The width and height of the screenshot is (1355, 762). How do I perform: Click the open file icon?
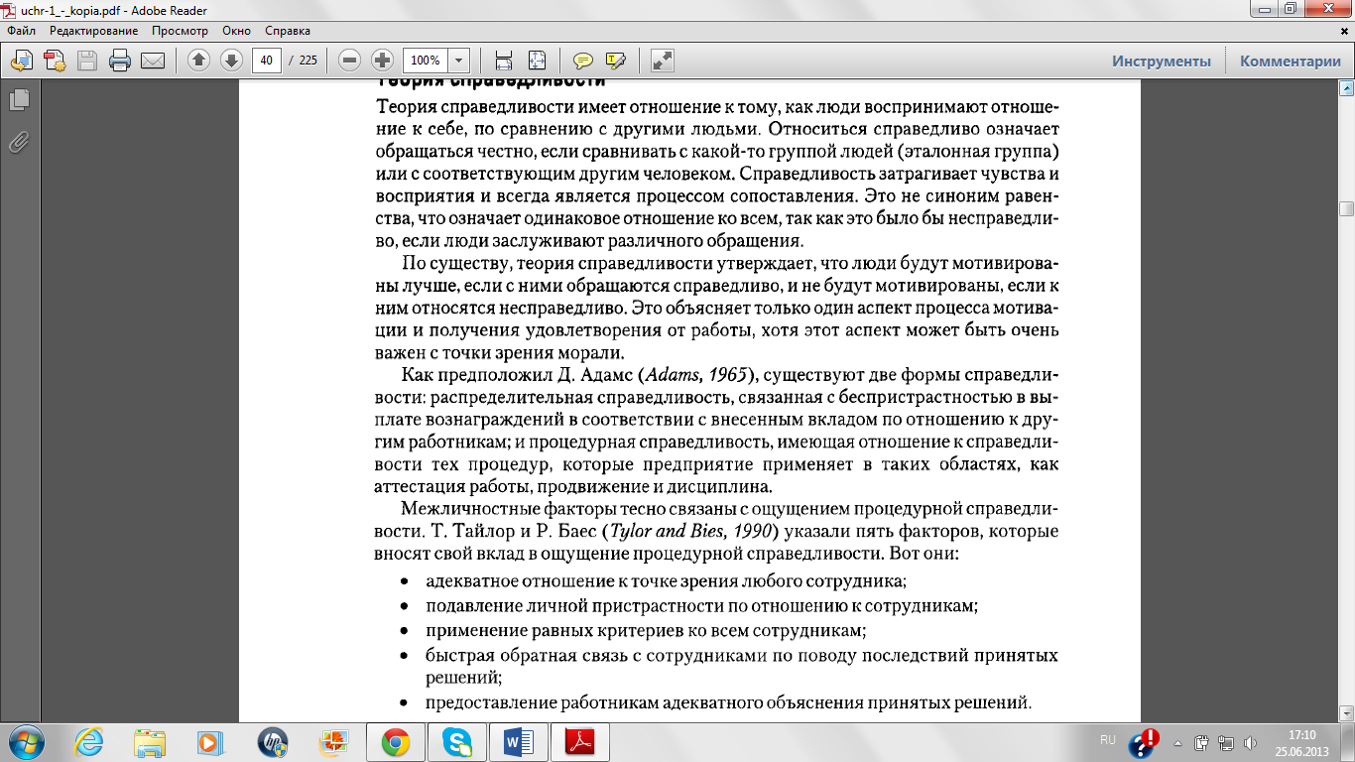point(21,61)
